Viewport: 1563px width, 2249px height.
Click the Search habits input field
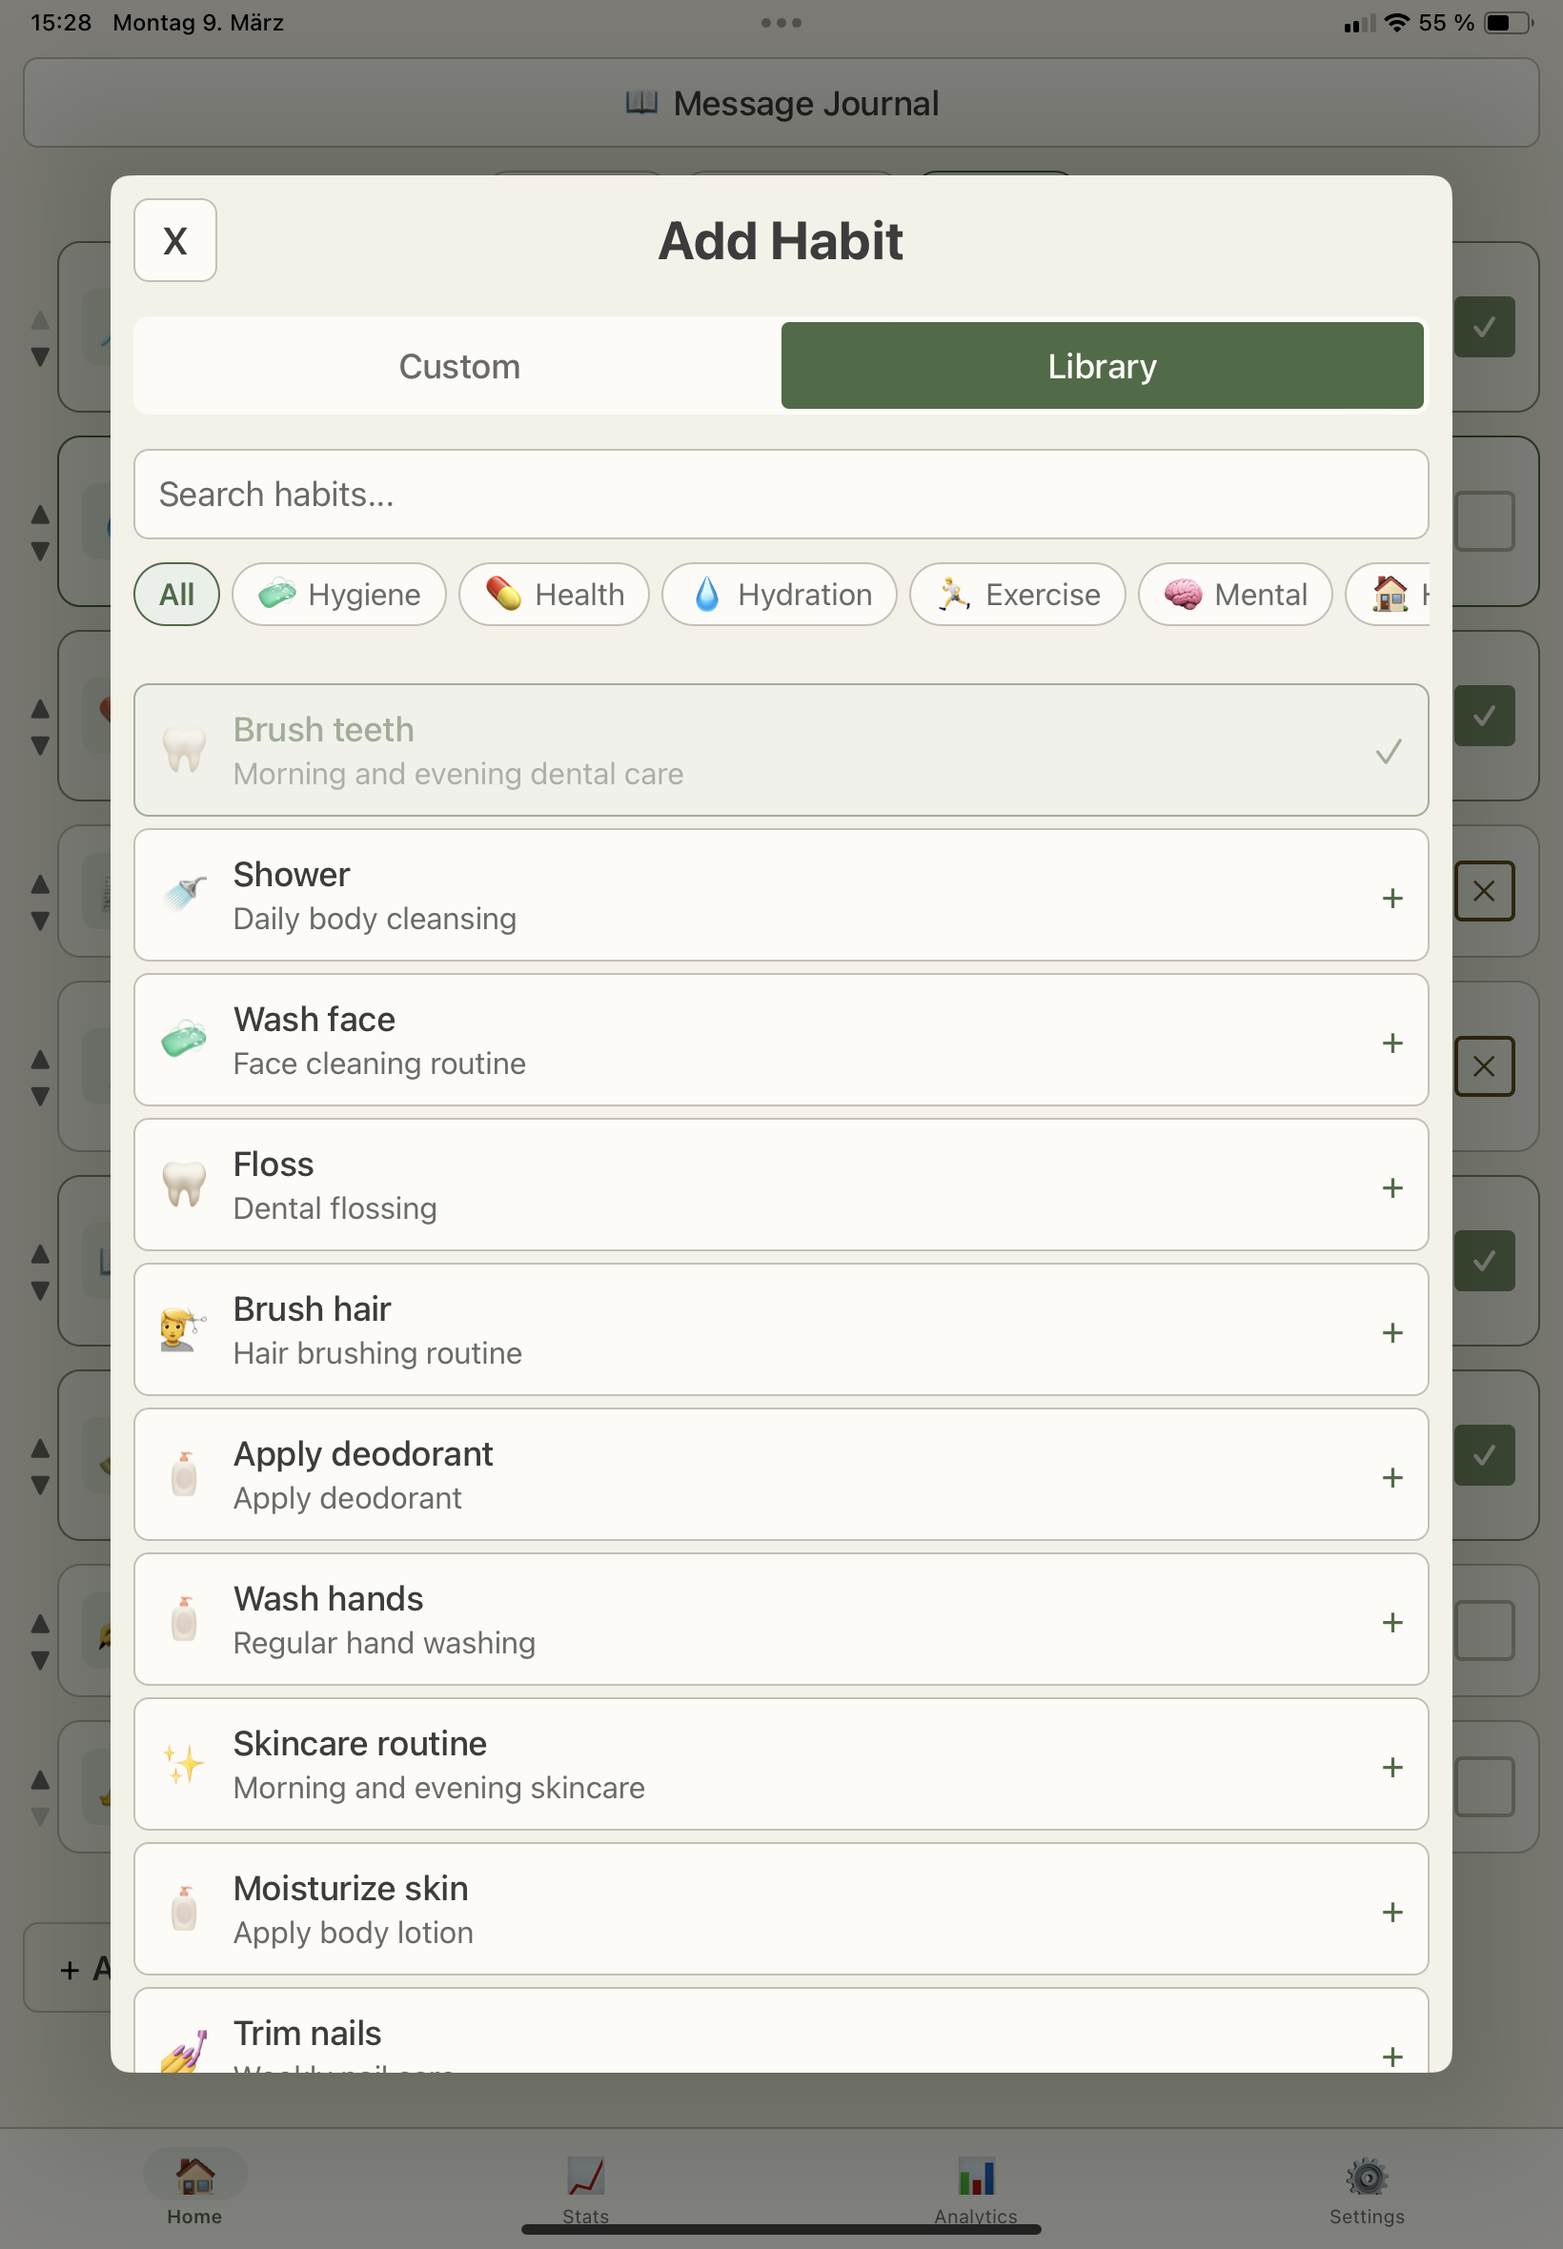click(781, 495)
